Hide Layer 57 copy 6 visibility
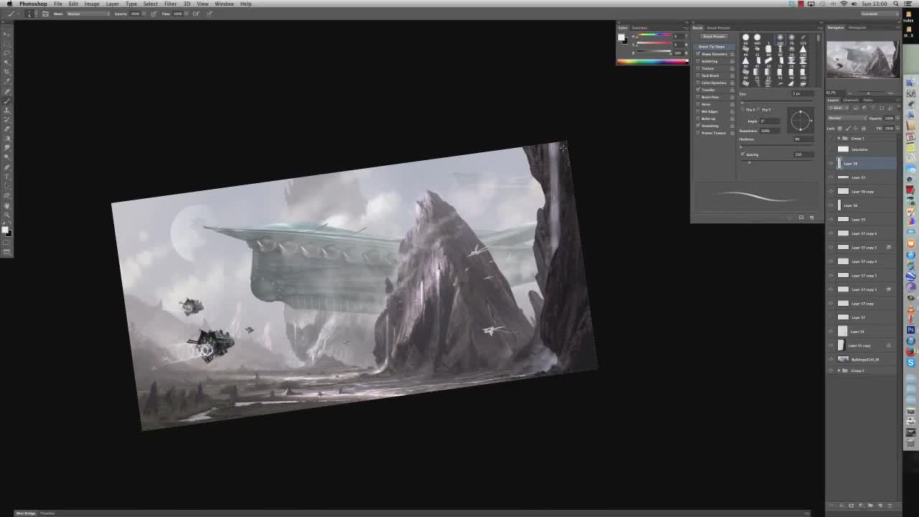 [x=831, y=233]
